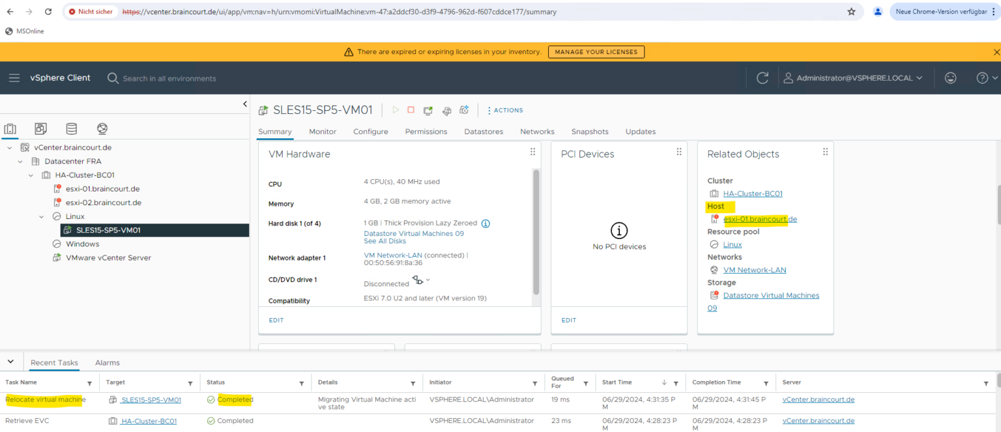
Task: Power on SLES15-SP5-VM01 with the play icon
Action: click(x=396, y=110)
